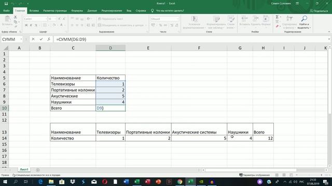332x186 pixels.
Task: Open the number format dropdown (Общий)
Action: coord(177,19)
